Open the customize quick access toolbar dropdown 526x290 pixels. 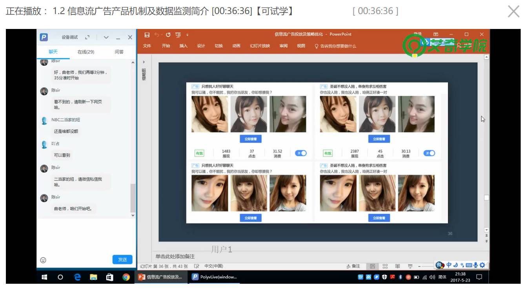click(187, 35)
